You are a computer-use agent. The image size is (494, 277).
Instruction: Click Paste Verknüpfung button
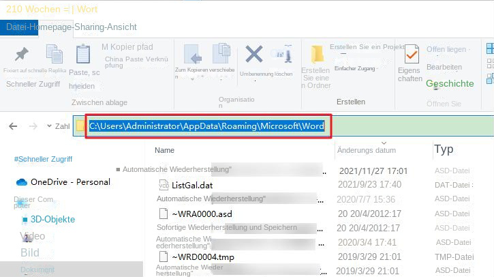(136, 62)
